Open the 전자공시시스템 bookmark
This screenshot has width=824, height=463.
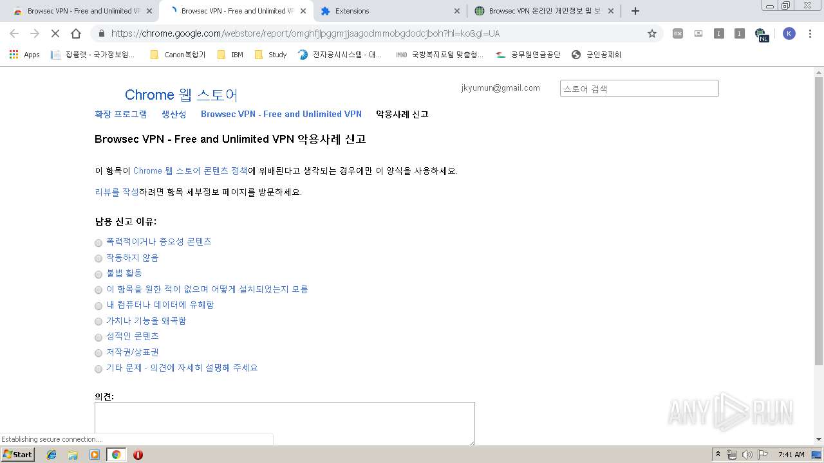pos(340,55)
